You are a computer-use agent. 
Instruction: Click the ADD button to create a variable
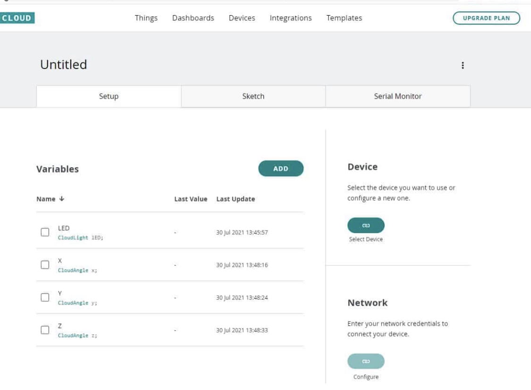(280, 169)
